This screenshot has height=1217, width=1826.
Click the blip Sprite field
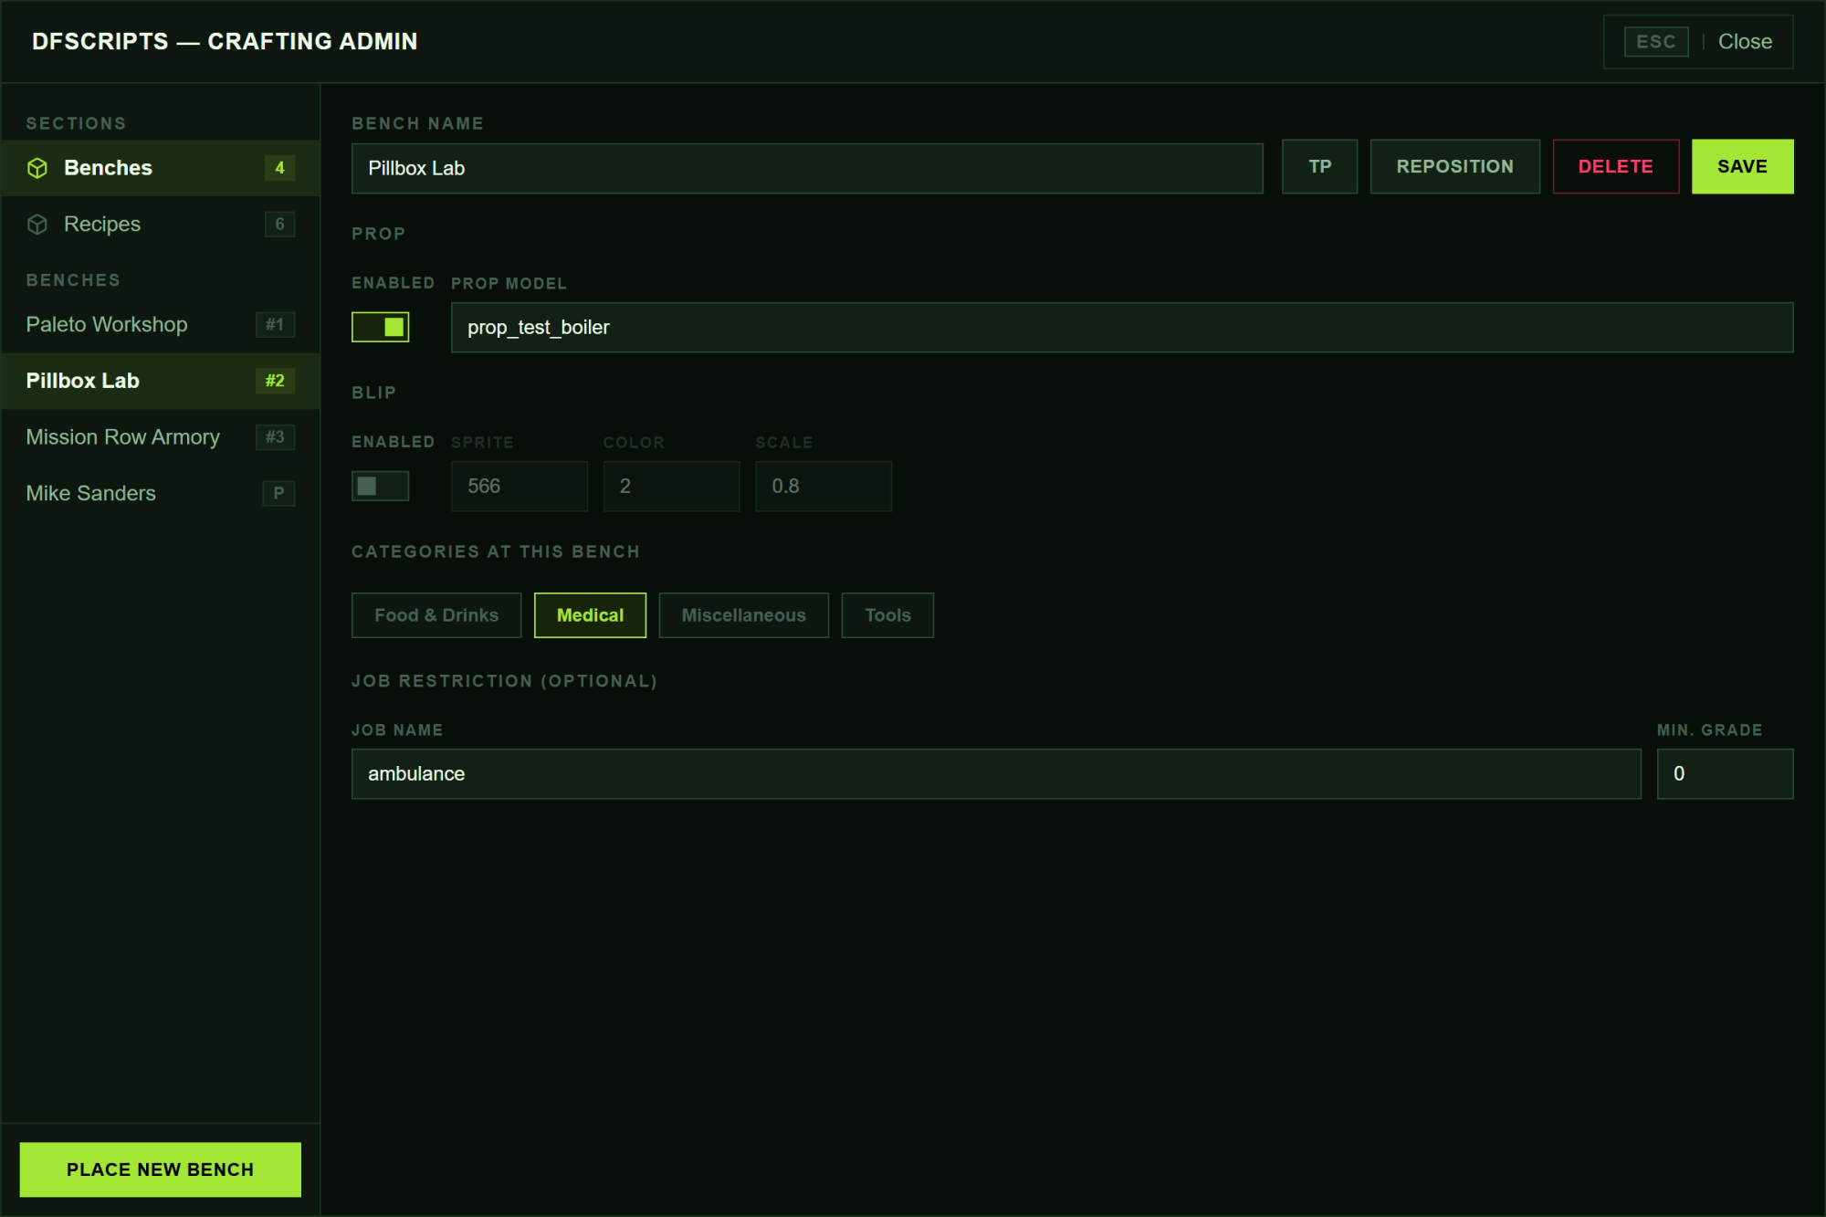pyautogui.click(x=519, y=487)
